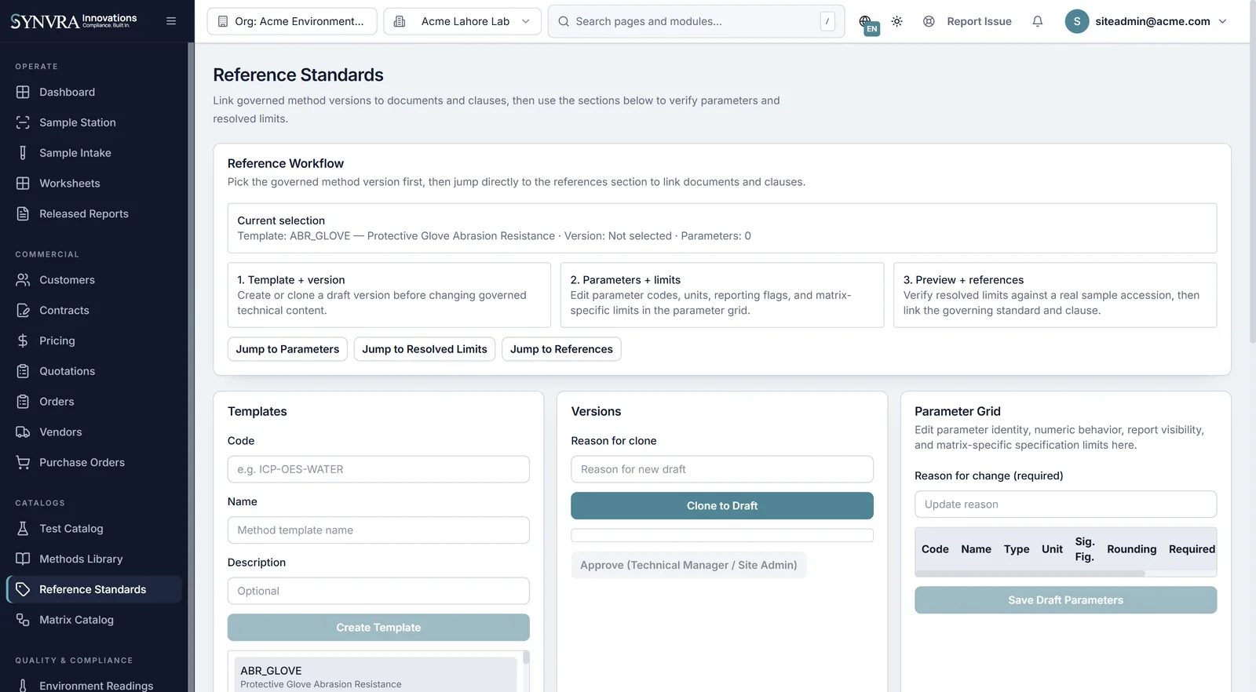Open notifications bell

tap(1038, 21)
